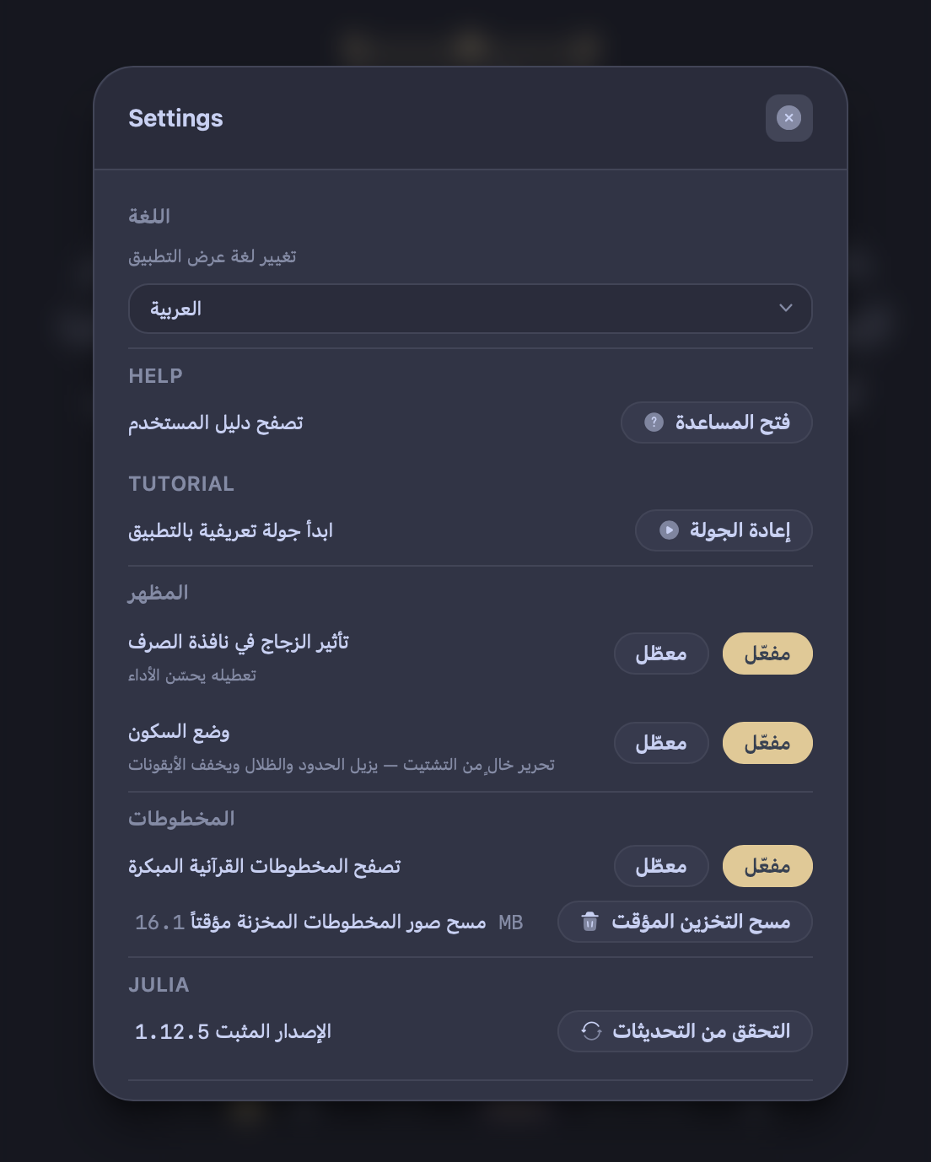
Task: Click فتح المساعدة to browse the user guide
Action: pyautogui.click(x=716, y=422)
